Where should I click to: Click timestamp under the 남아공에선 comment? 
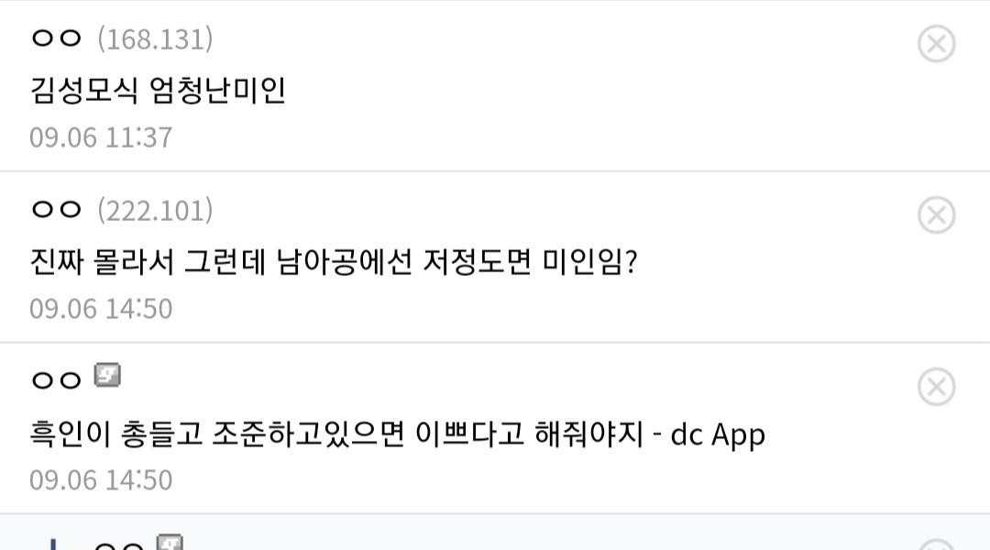click(101, 309)
